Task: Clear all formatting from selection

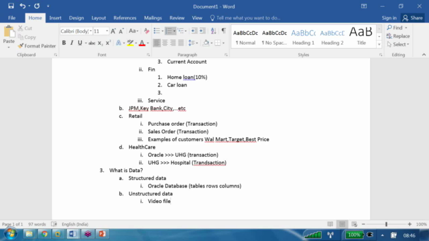Action: (x=147, y=31)
